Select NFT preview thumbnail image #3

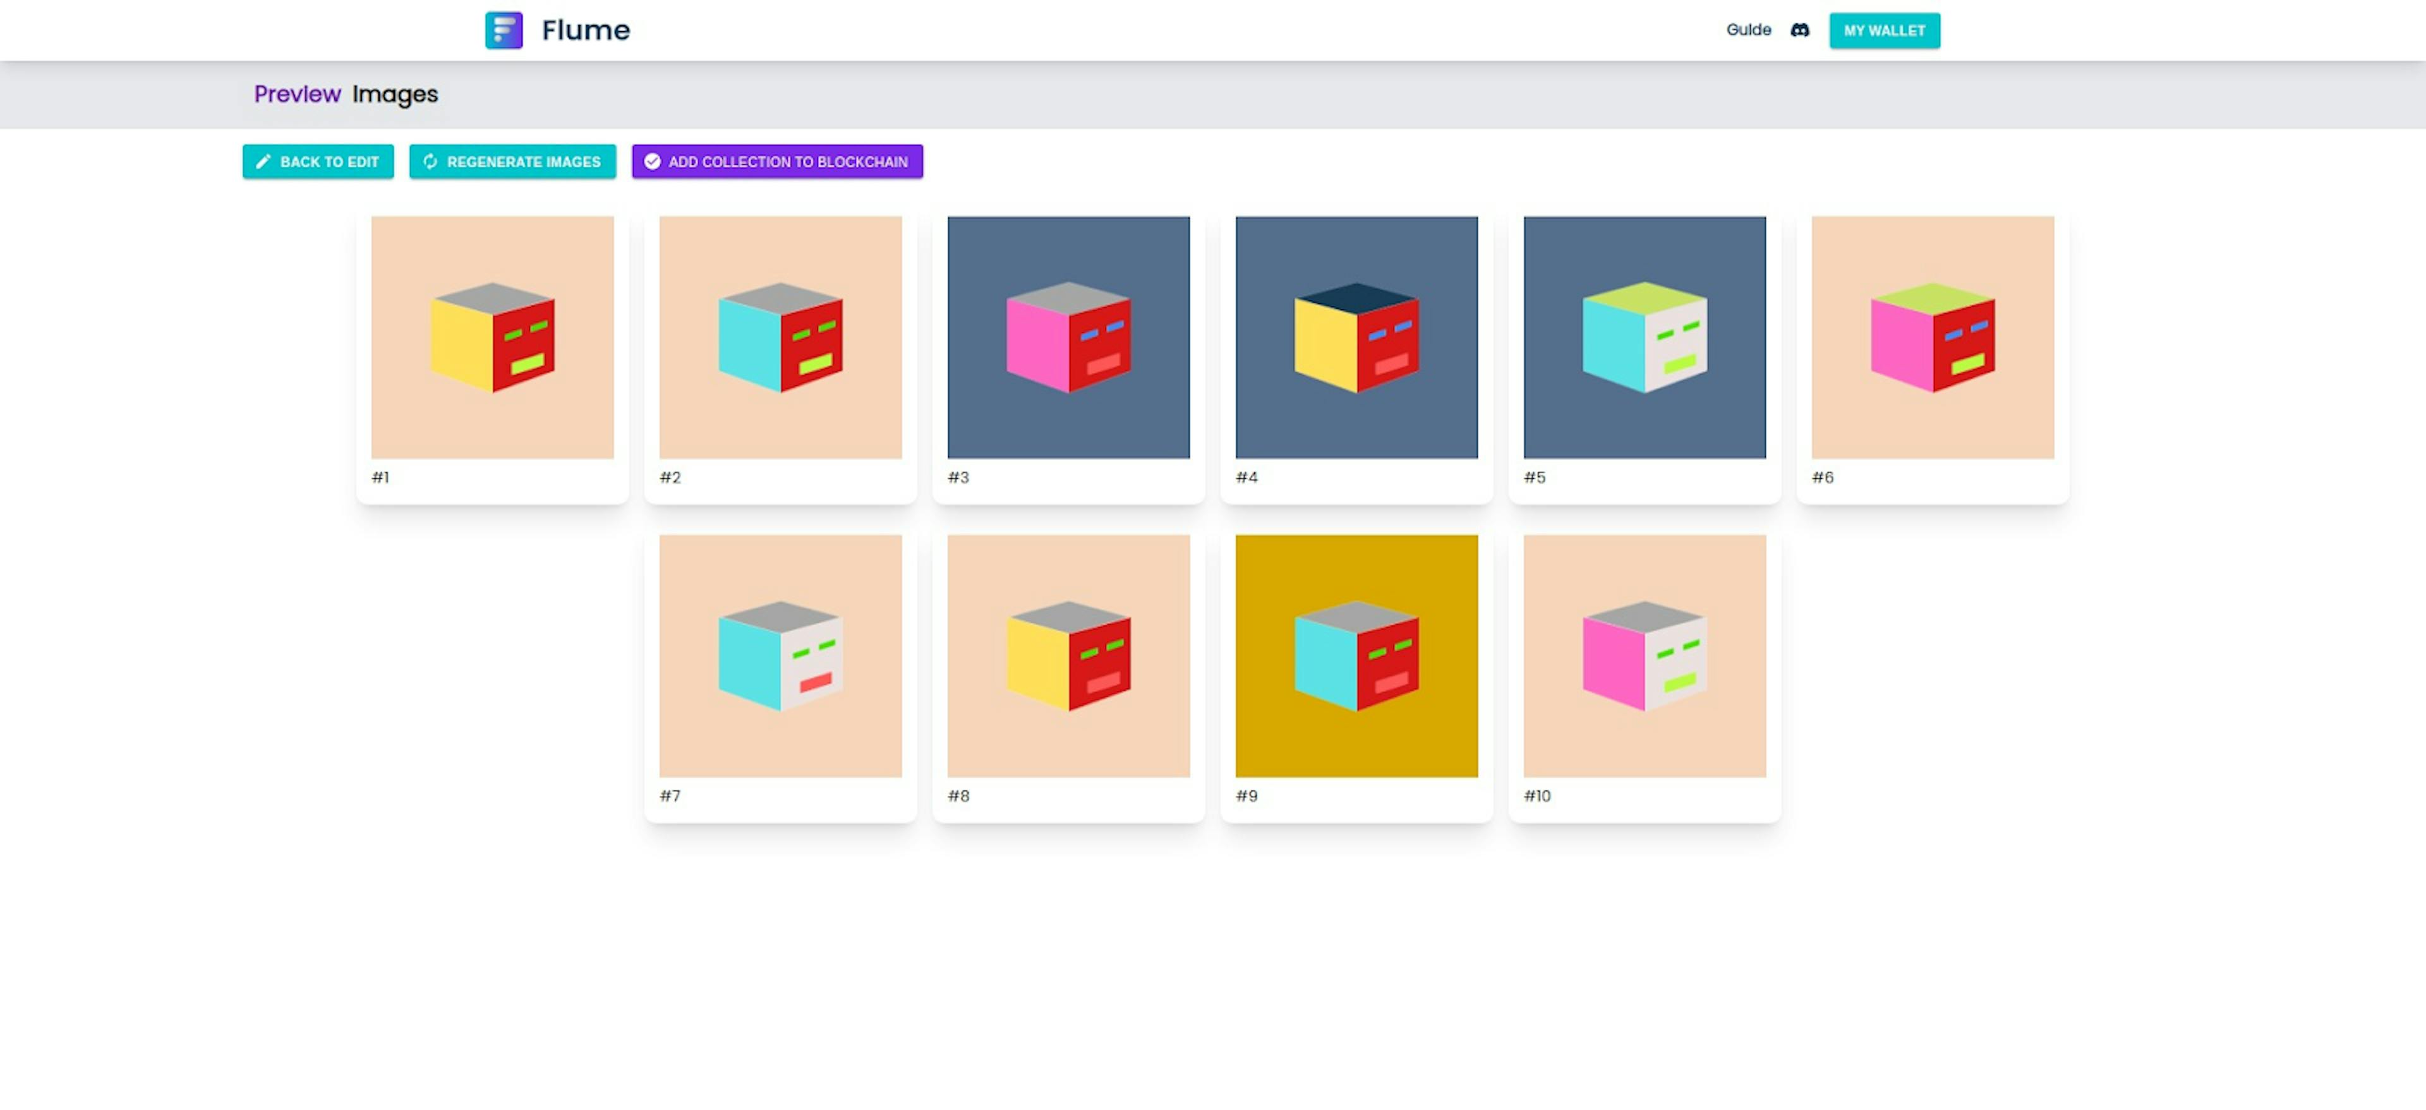[1068, 337]
